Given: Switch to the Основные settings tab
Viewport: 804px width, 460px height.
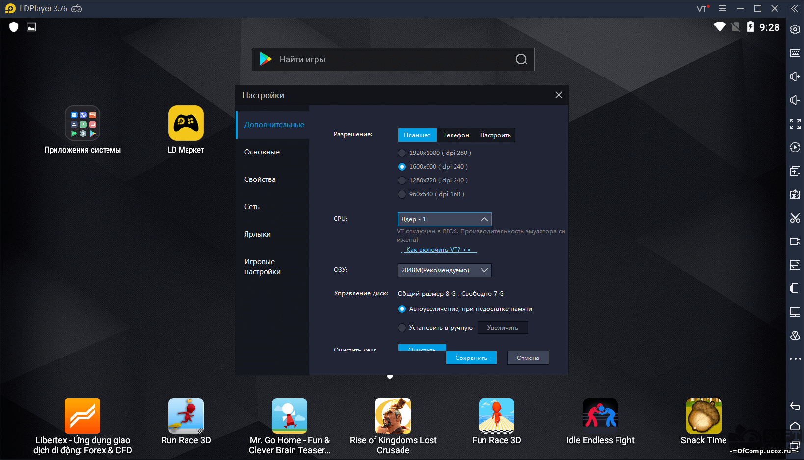Looking at the screenshot, I should tap(262, 152).
